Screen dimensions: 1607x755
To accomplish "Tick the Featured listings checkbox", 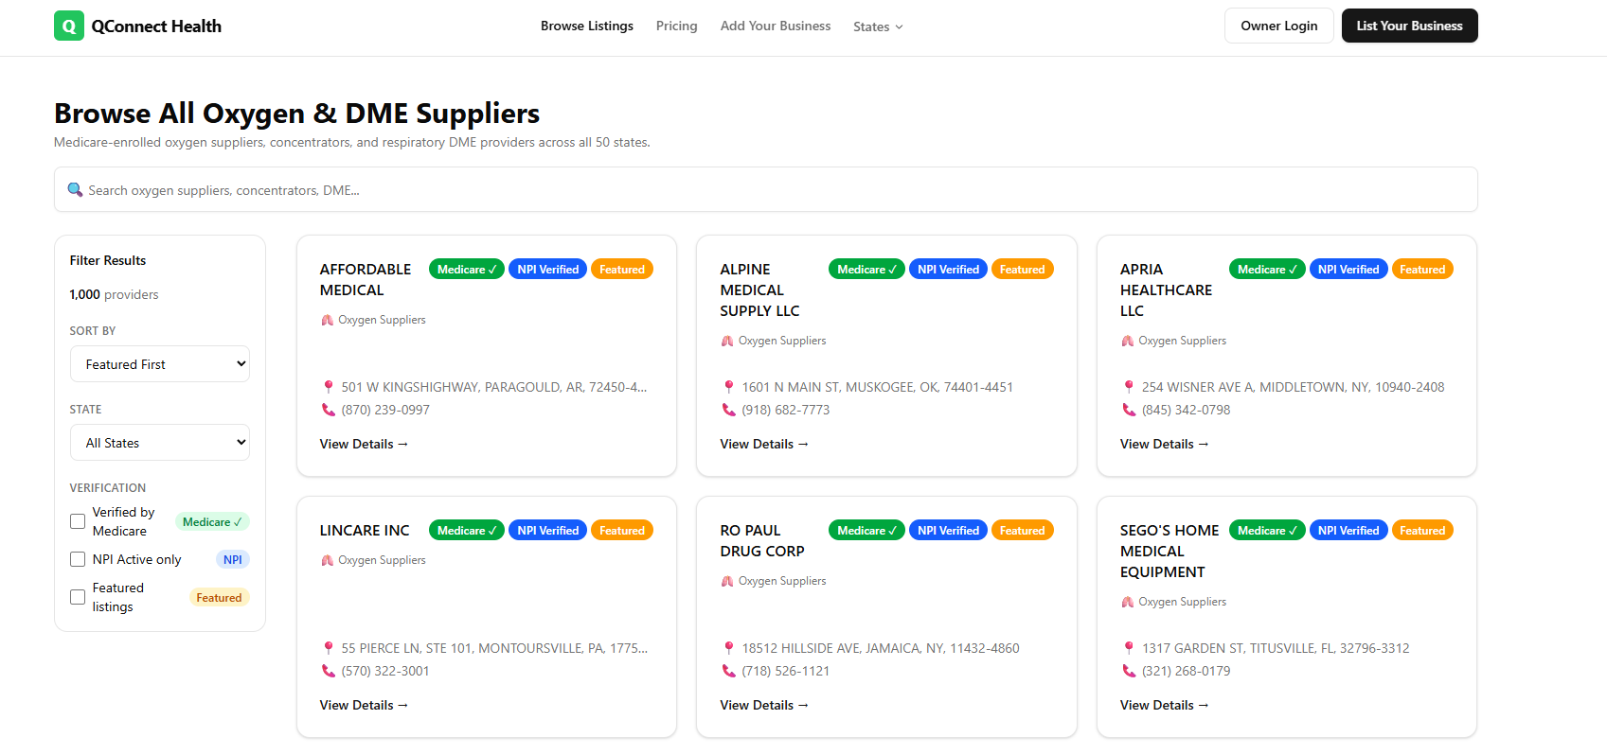I will click(x=78, y=597).
